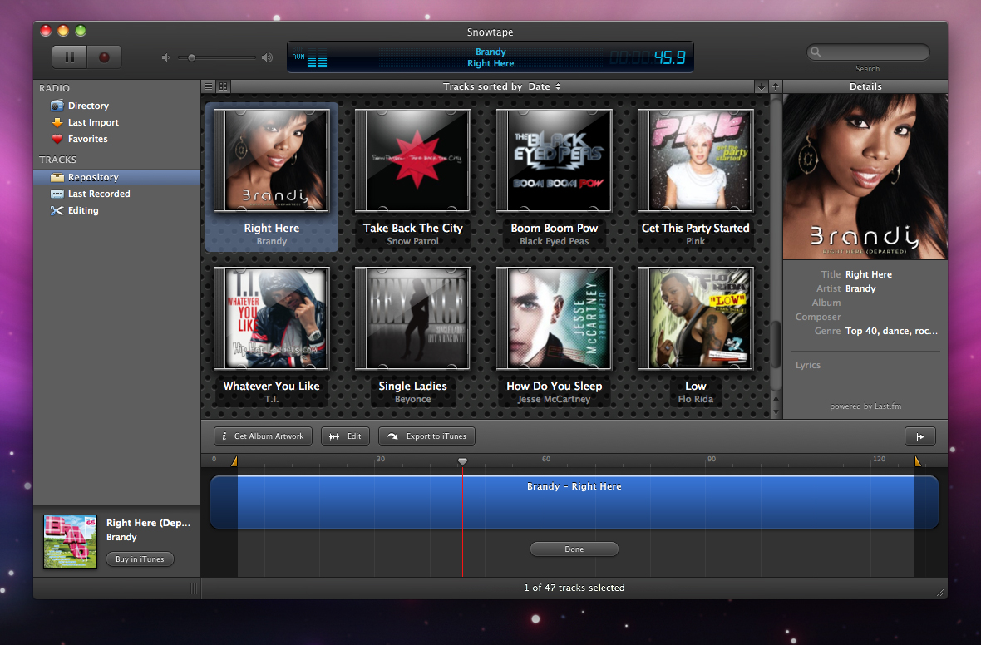Click the Done button
The width and height of the screenshot is (981, 645).
[574, 549]
